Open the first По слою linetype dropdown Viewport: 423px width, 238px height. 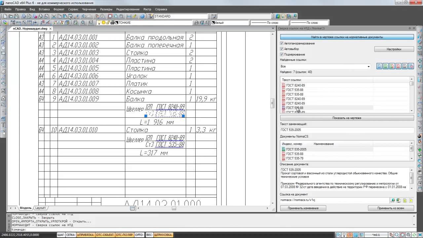tap(269, 23)
